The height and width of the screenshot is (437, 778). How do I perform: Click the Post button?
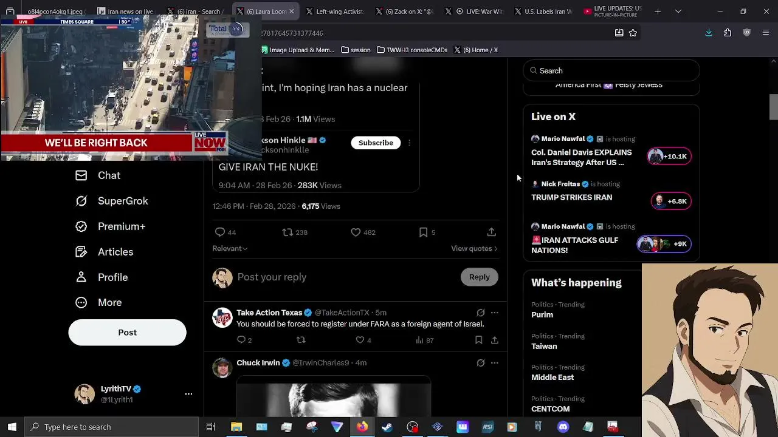[127, 333]
